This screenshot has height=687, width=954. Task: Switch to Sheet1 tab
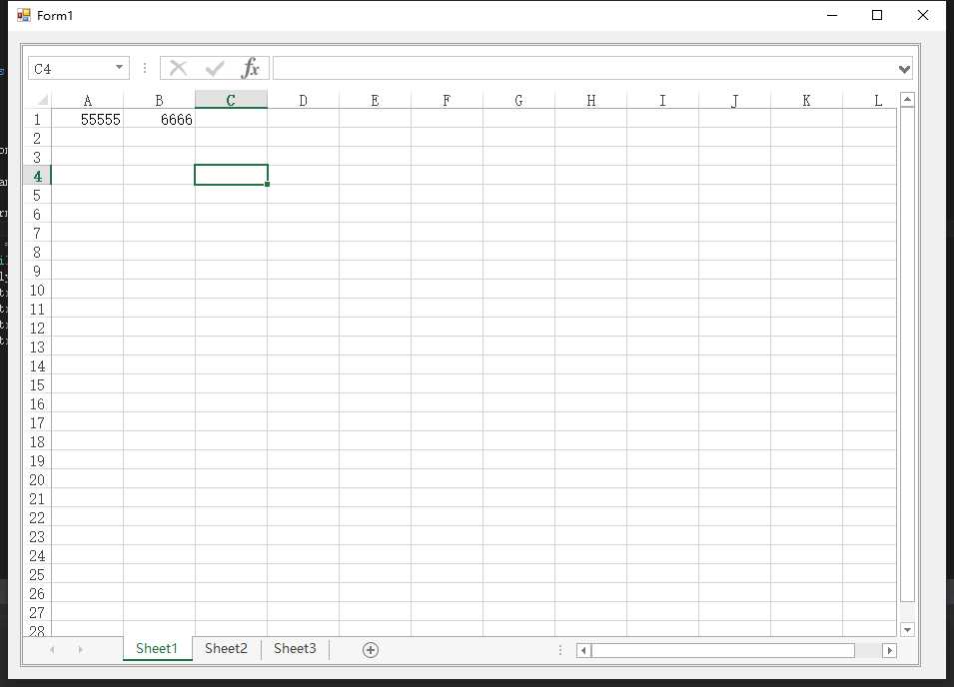point(157,649)
